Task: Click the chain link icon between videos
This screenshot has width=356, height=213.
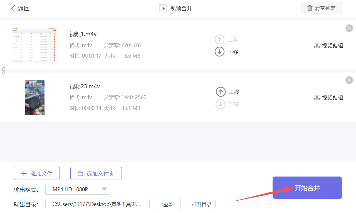Action: coord(4,71)
